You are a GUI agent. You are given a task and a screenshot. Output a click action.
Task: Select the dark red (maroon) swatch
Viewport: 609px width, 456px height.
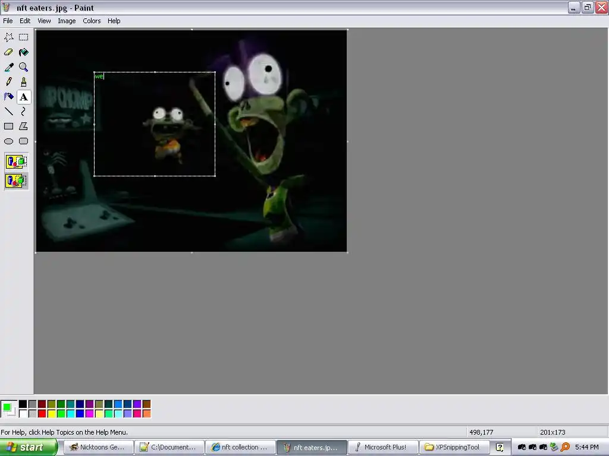point(42,404)
